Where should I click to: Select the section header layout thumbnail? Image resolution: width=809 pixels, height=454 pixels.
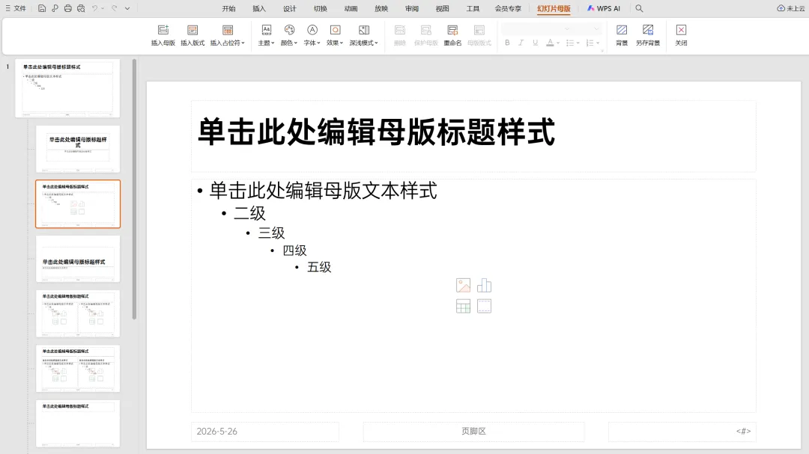point(78,259)
